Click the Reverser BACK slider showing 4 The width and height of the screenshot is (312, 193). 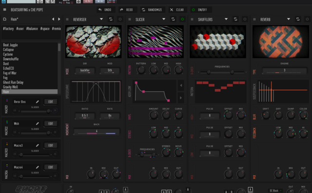pyautogui.click(x=97, y=132)
